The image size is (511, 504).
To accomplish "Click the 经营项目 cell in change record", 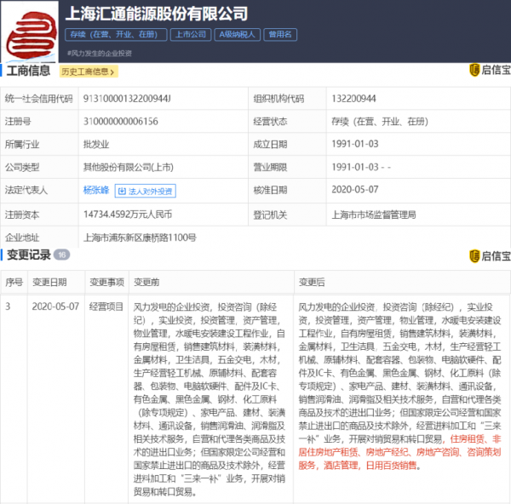I will (106, 306).
